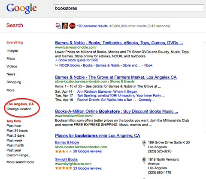Focus the bookstores search box

(128, 8)
